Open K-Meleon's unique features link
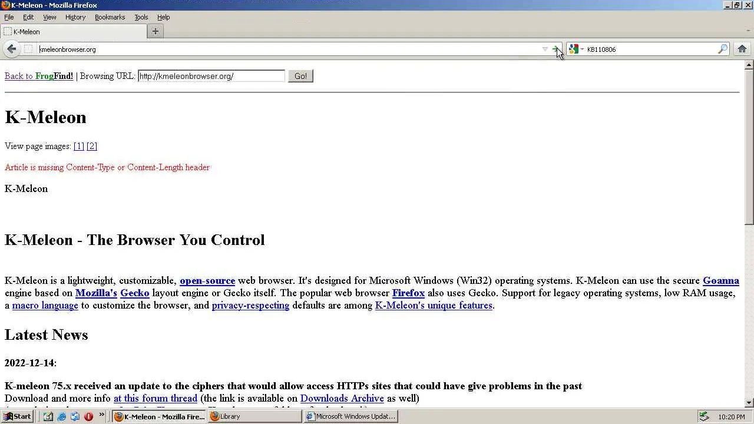 [434, 306]
